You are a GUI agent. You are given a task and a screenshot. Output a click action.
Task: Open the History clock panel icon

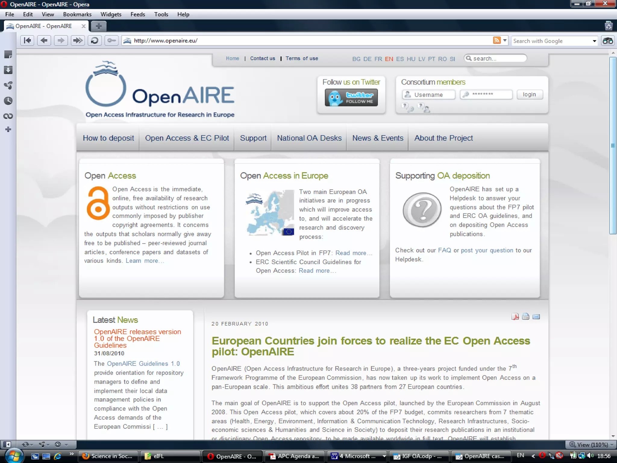tap(8, 101)
